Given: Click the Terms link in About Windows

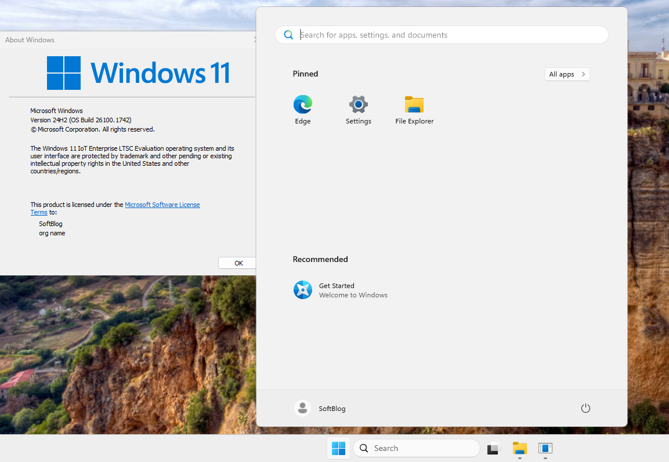Looking at the screenshot, I should point(39,212).
